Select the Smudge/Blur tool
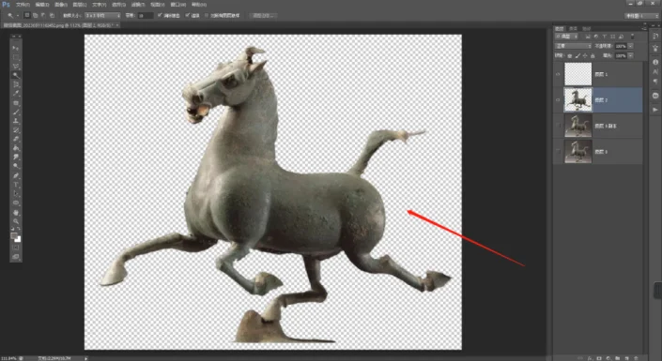The height and width of the screenshot is (361, 662). (x=16, y=158)
